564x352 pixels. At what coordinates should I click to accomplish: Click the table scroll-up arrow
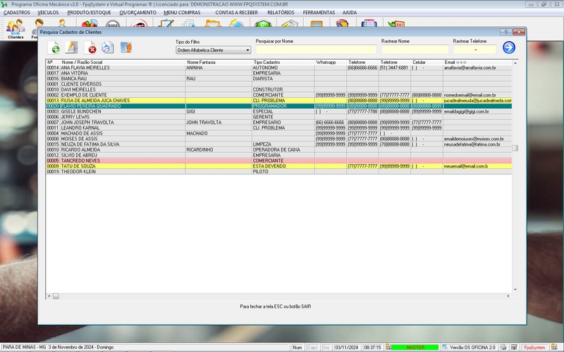click(515, 63)
